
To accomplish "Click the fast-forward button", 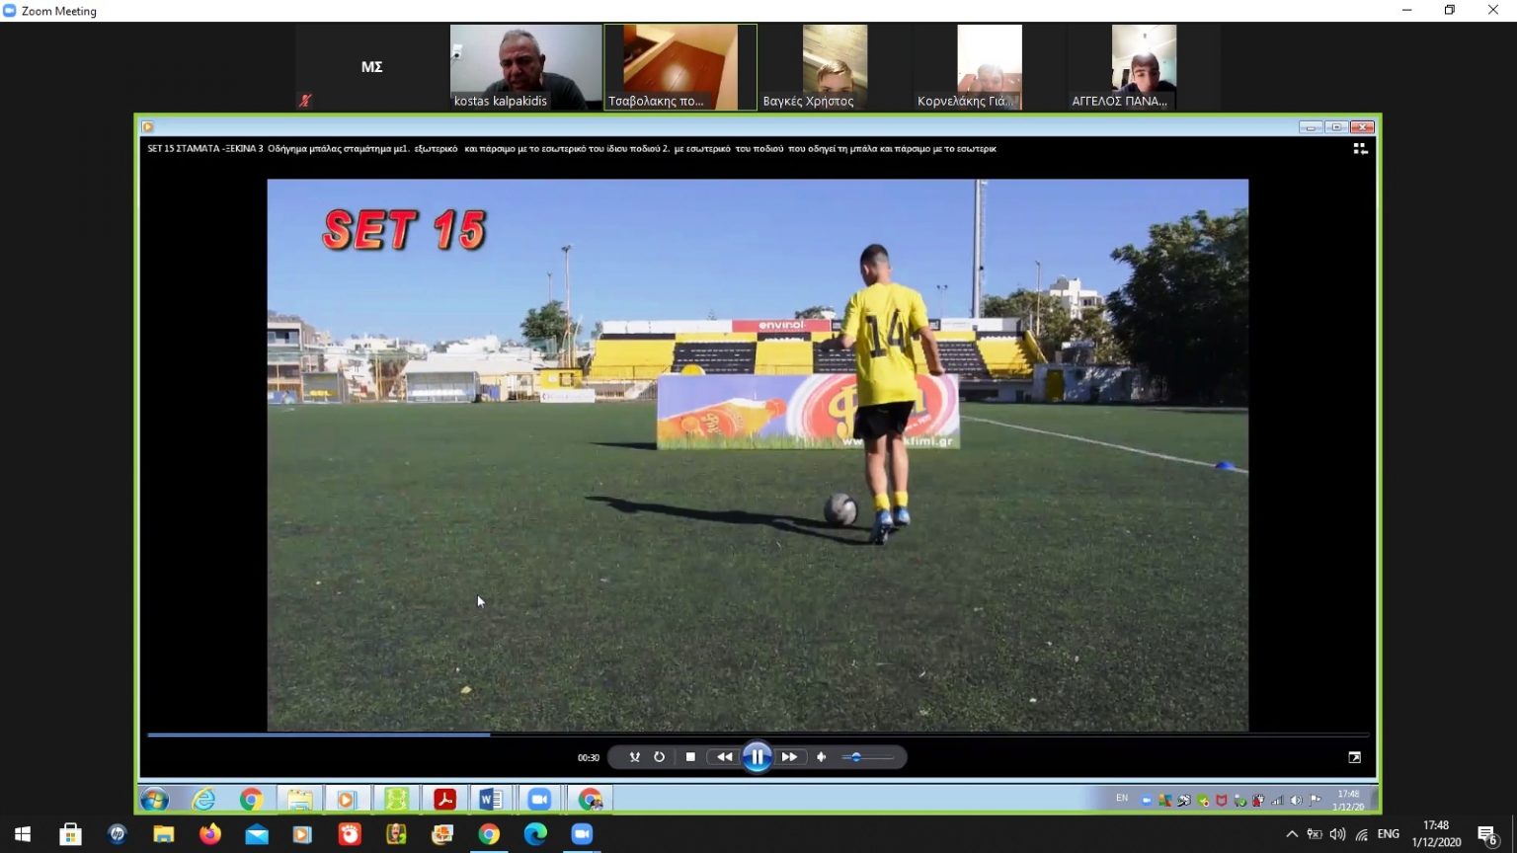I will point(789,757).
